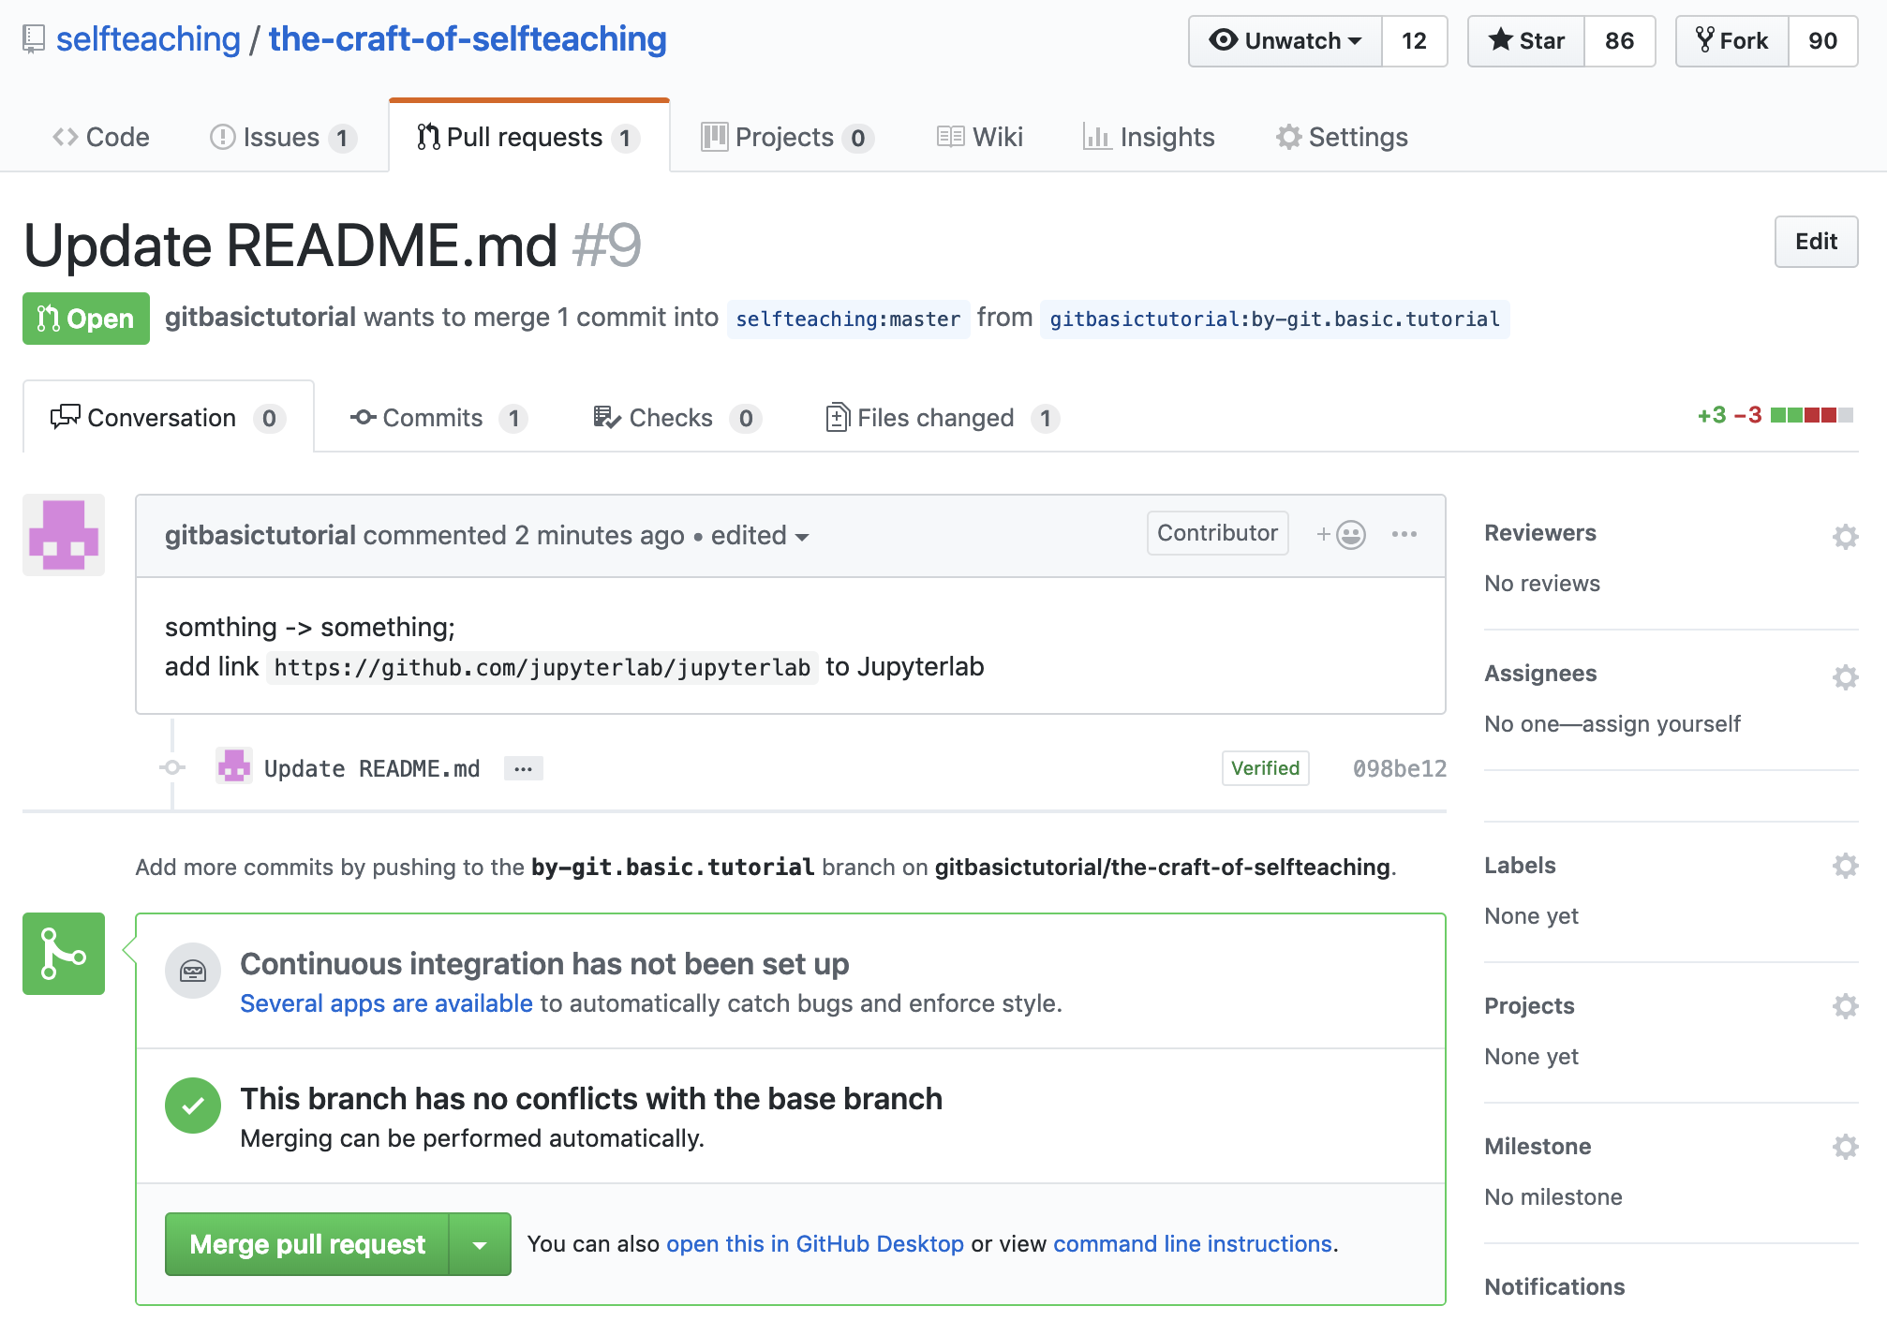1887x1321 pixels.
Task: Click commit hash 098be12
Action: pos(1399,769)
